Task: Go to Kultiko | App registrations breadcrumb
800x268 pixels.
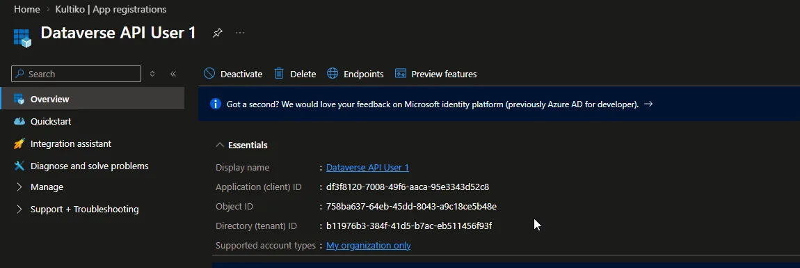Action: tap(111, 9)
